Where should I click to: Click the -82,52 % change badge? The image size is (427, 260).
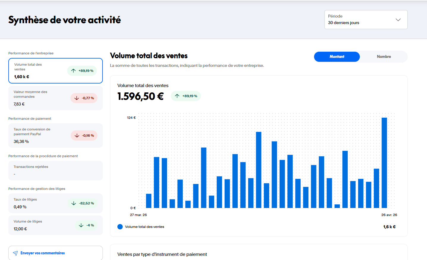[83, 203]
